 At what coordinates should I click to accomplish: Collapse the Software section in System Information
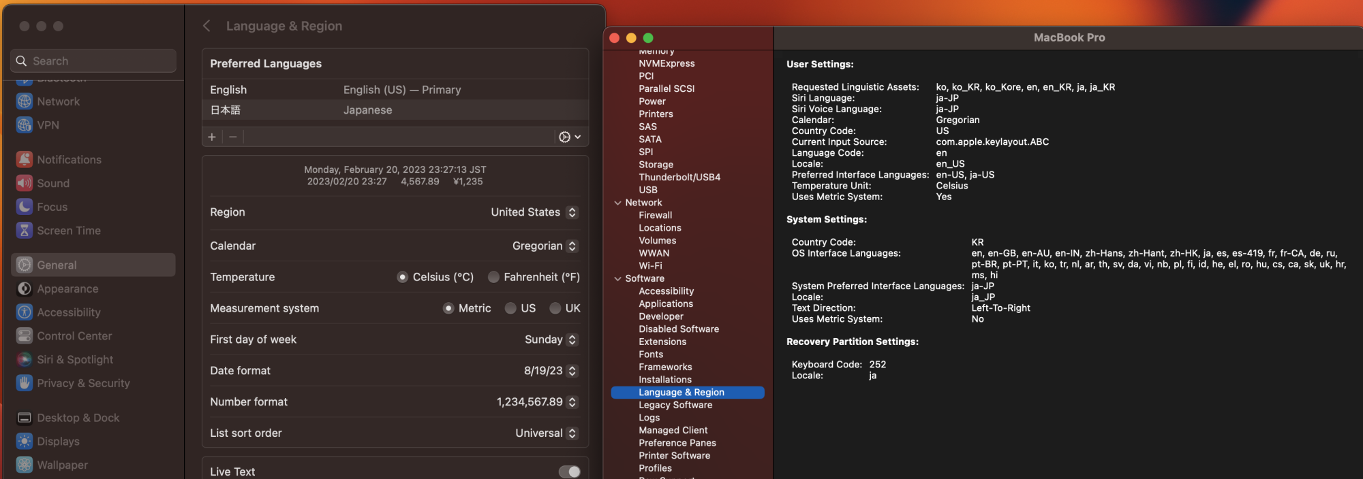click(618, 278)
